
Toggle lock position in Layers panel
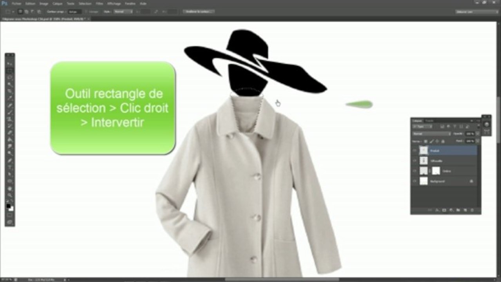coord(437,141)
